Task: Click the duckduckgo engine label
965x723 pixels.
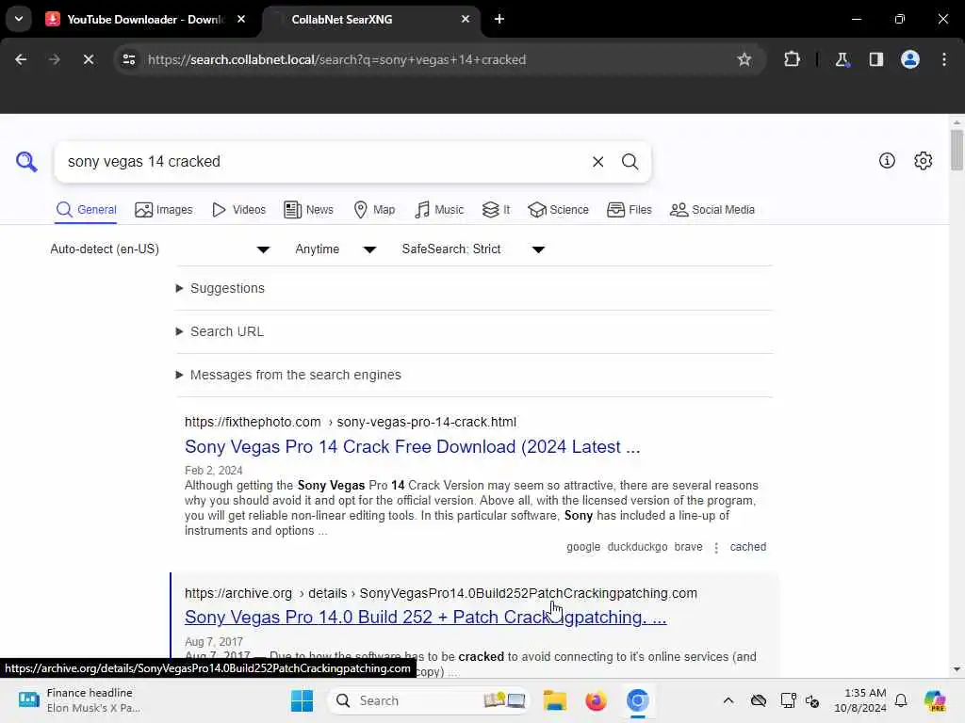Action: (637, 547)
